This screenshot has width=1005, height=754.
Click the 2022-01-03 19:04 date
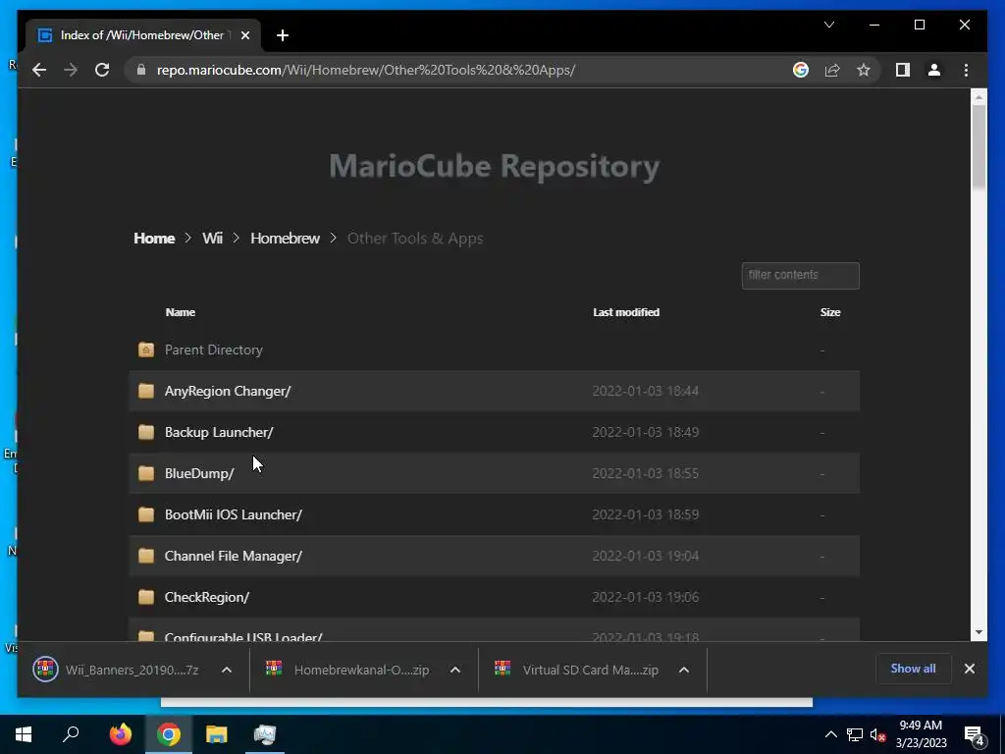645,556
